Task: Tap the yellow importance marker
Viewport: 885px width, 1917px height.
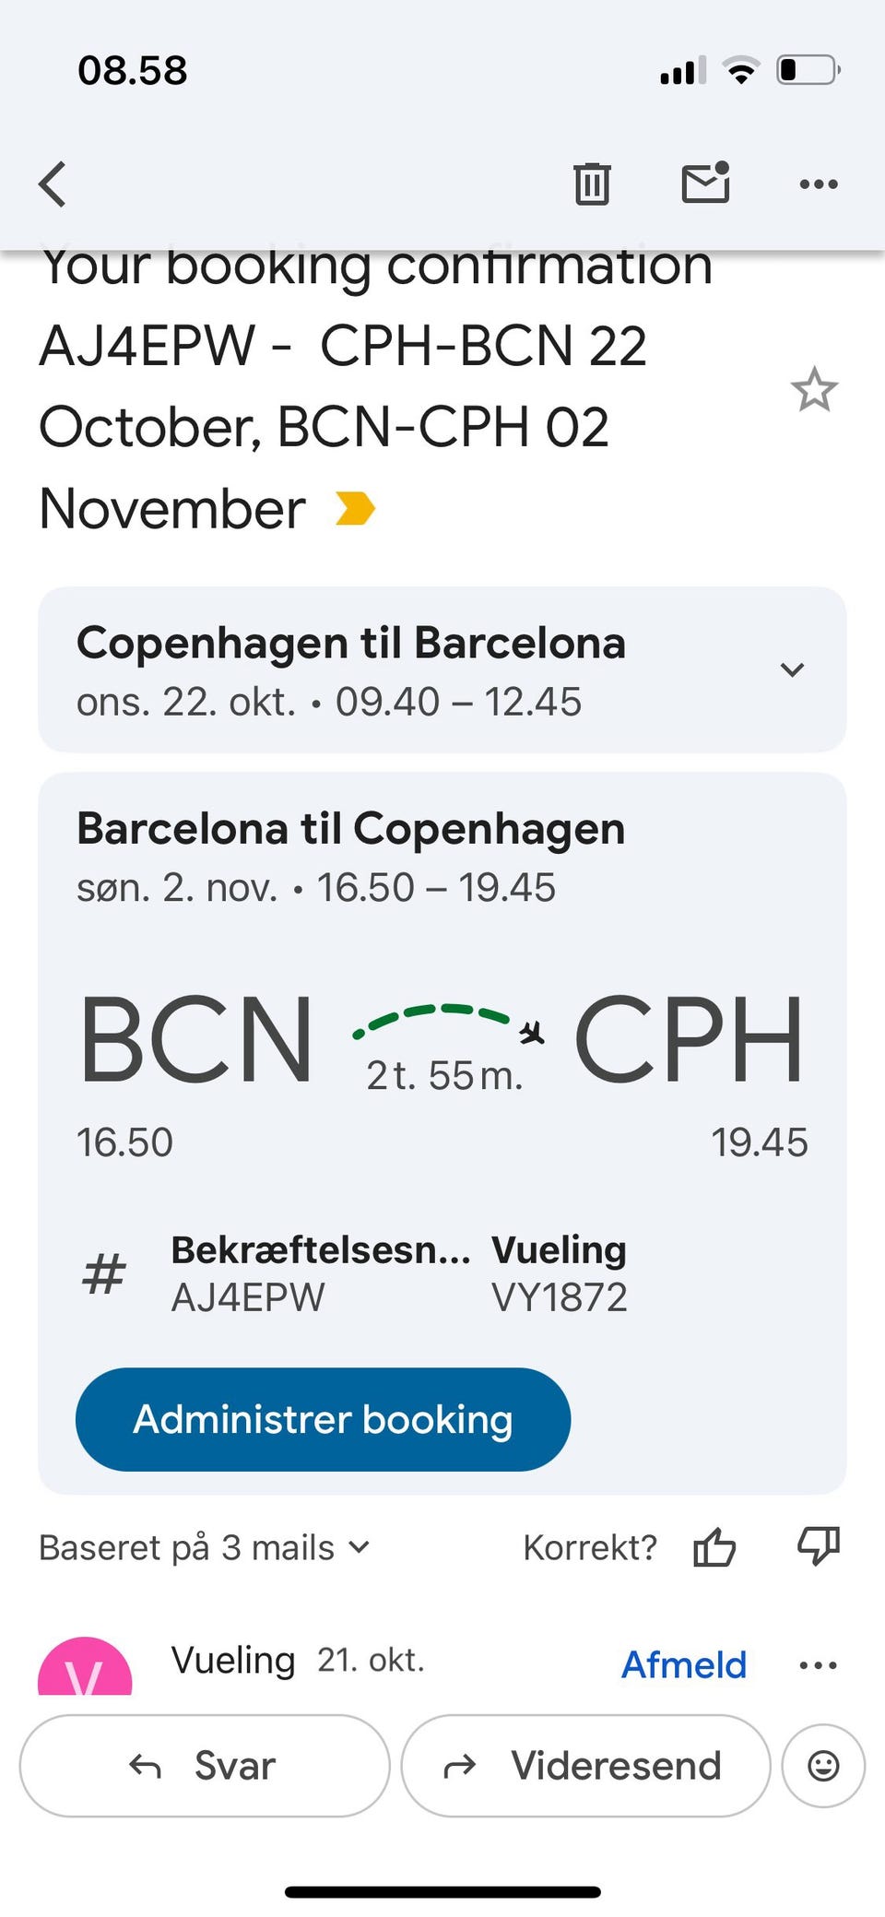Action: 355,508
